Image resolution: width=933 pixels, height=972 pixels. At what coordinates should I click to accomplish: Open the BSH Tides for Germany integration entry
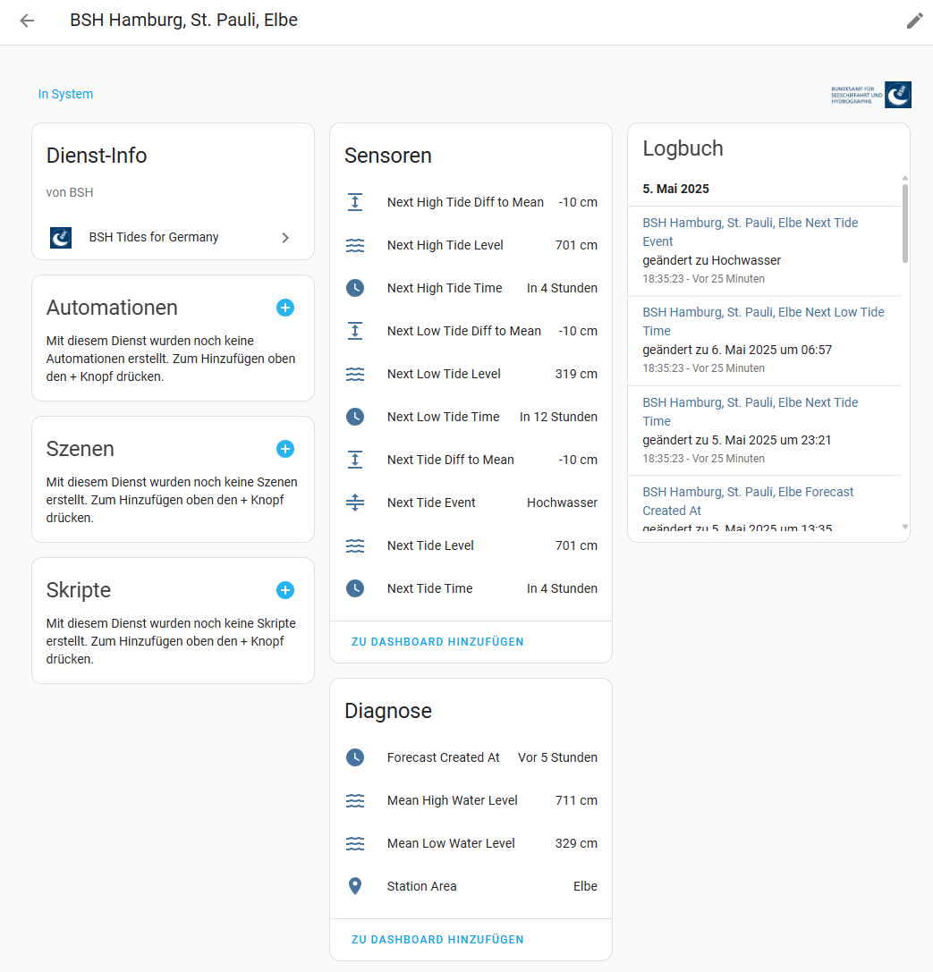173,238
